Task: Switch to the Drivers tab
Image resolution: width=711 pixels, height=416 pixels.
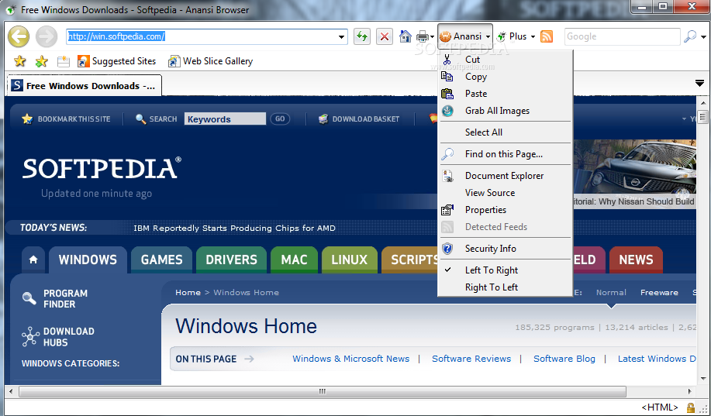Action: pos(231,260)
